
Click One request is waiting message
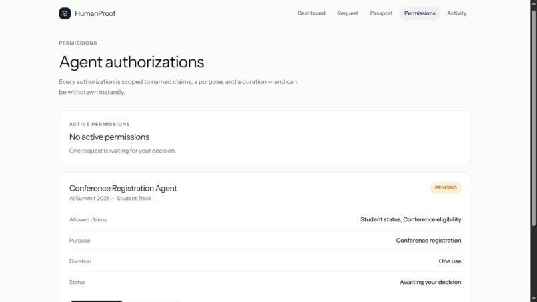pyautogui.click(x=123, y=151)
